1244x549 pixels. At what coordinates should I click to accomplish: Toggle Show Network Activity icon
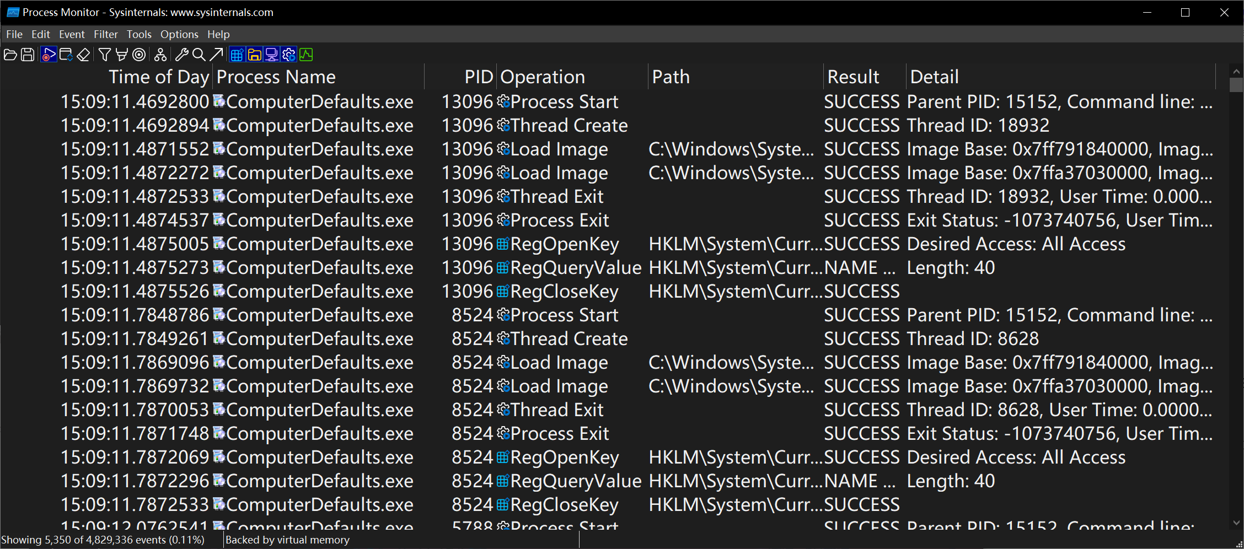[x=272, y=55]
